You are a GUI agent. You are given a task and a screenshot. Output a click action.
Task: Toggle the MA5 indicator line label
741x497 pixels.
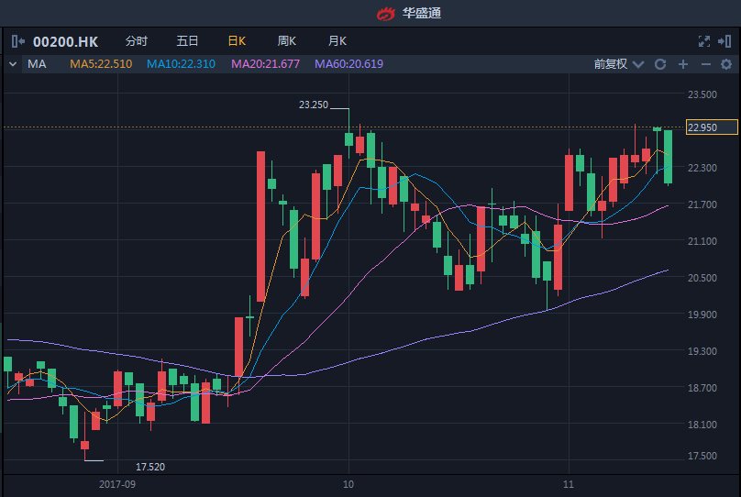pos(101,64)
